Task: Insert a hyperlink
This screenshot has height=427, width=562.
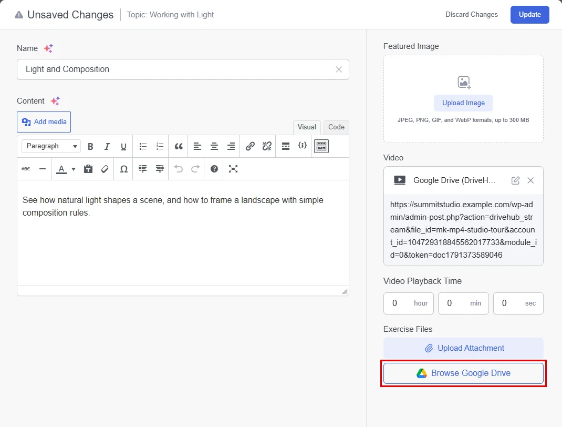Action: click(x=250, y=146)
